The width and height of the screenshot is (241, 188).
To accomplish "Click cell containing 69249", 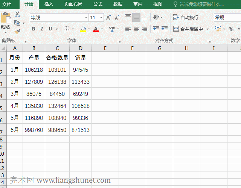I will pos(81,94).
